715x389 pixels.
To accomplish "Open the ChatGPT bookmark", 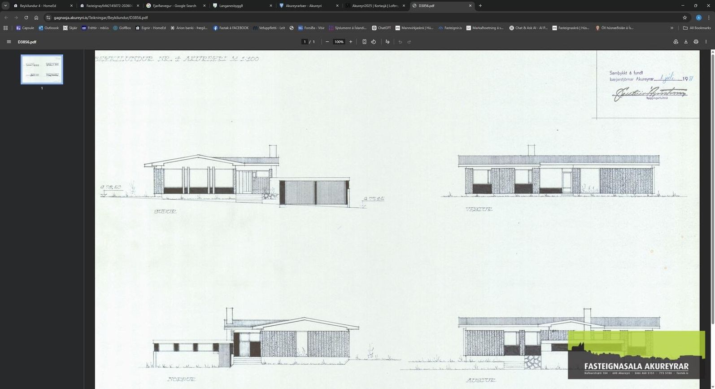I will 381,28.
